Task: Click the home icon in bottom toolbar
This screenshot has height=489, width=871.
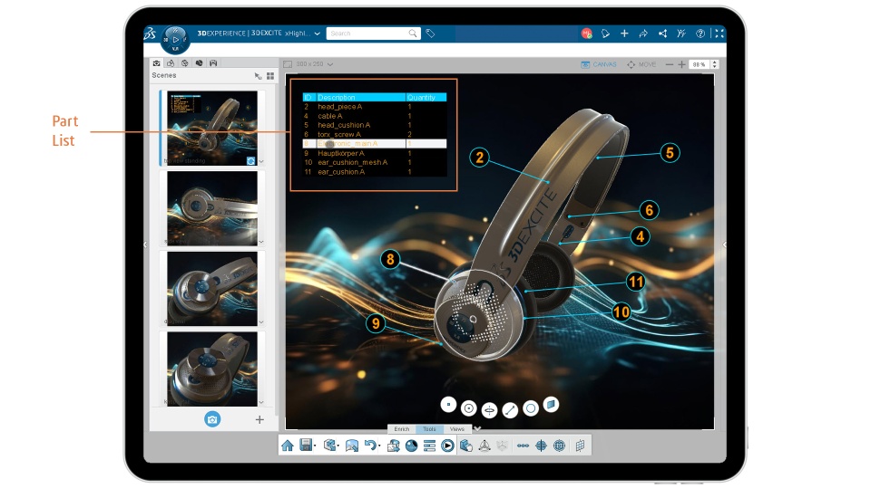Action: [x=288, y=446]
